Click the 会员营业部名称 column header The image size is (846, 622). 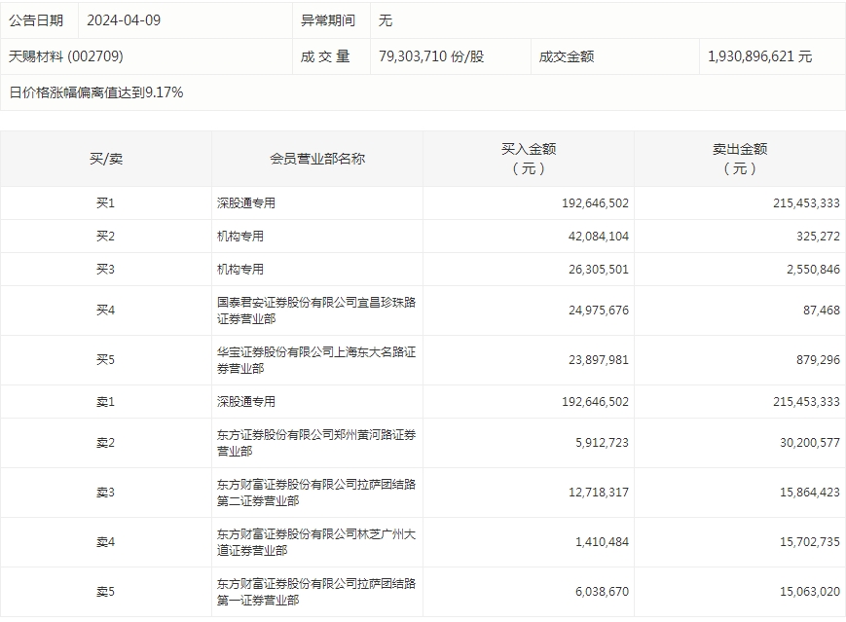tap(317, 159)
